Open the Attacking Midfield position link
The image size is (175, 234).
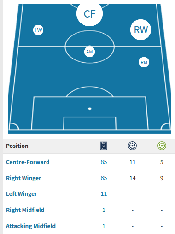coord(31,226)
